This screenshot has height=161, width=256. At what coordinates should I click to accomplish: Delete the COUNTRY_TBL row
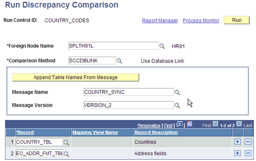pyautogui.click(x=248, y=142)
